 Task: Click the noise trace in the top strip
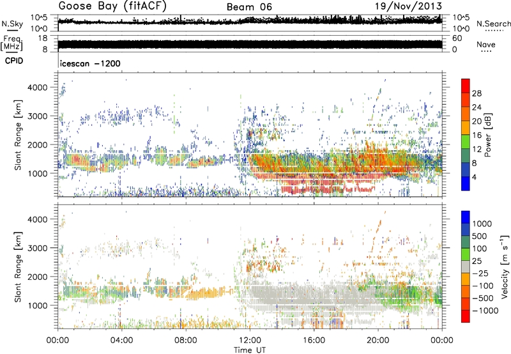[250, 21]
